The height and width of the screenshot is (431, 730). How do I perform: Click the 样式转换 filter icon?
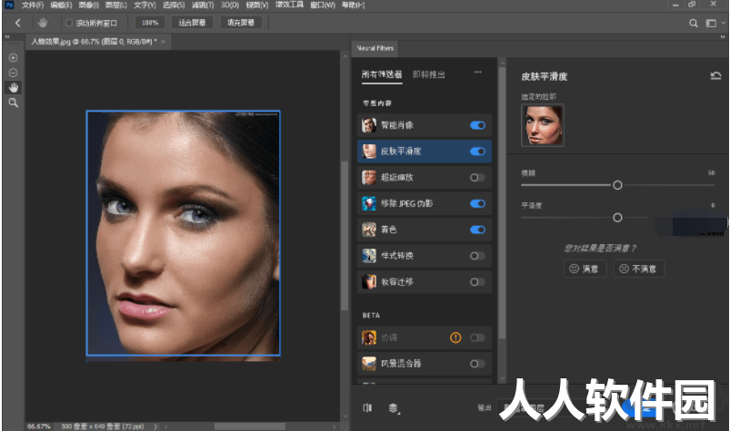369,256
